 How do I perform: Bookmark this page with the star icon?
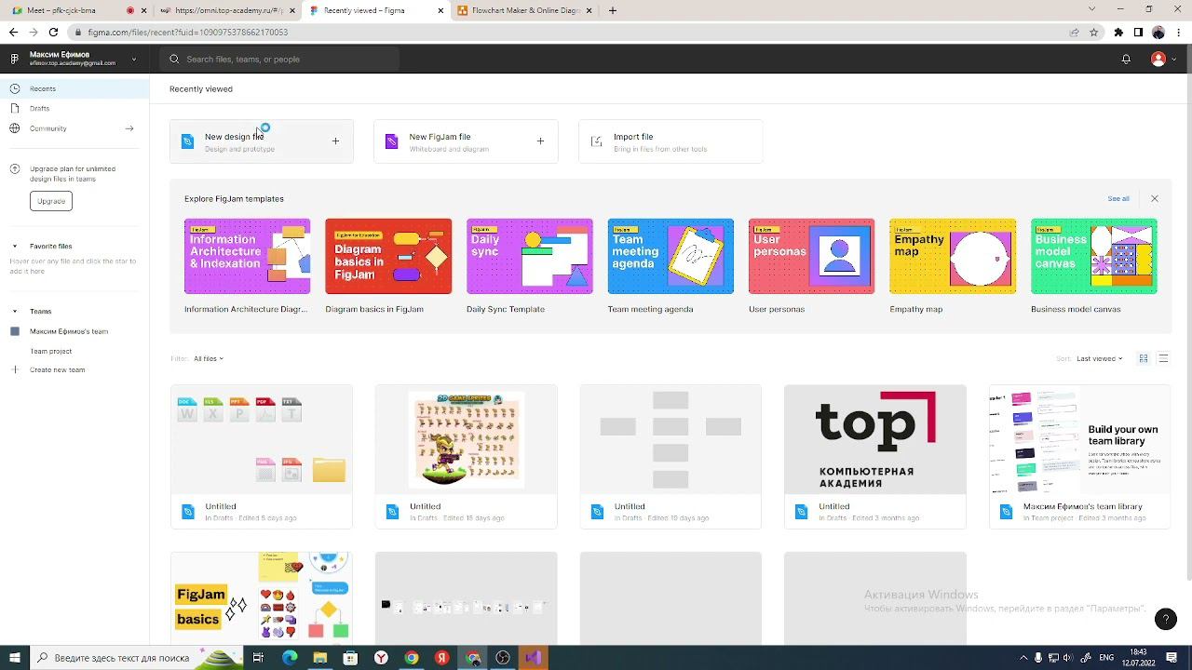click(1094, 32)
